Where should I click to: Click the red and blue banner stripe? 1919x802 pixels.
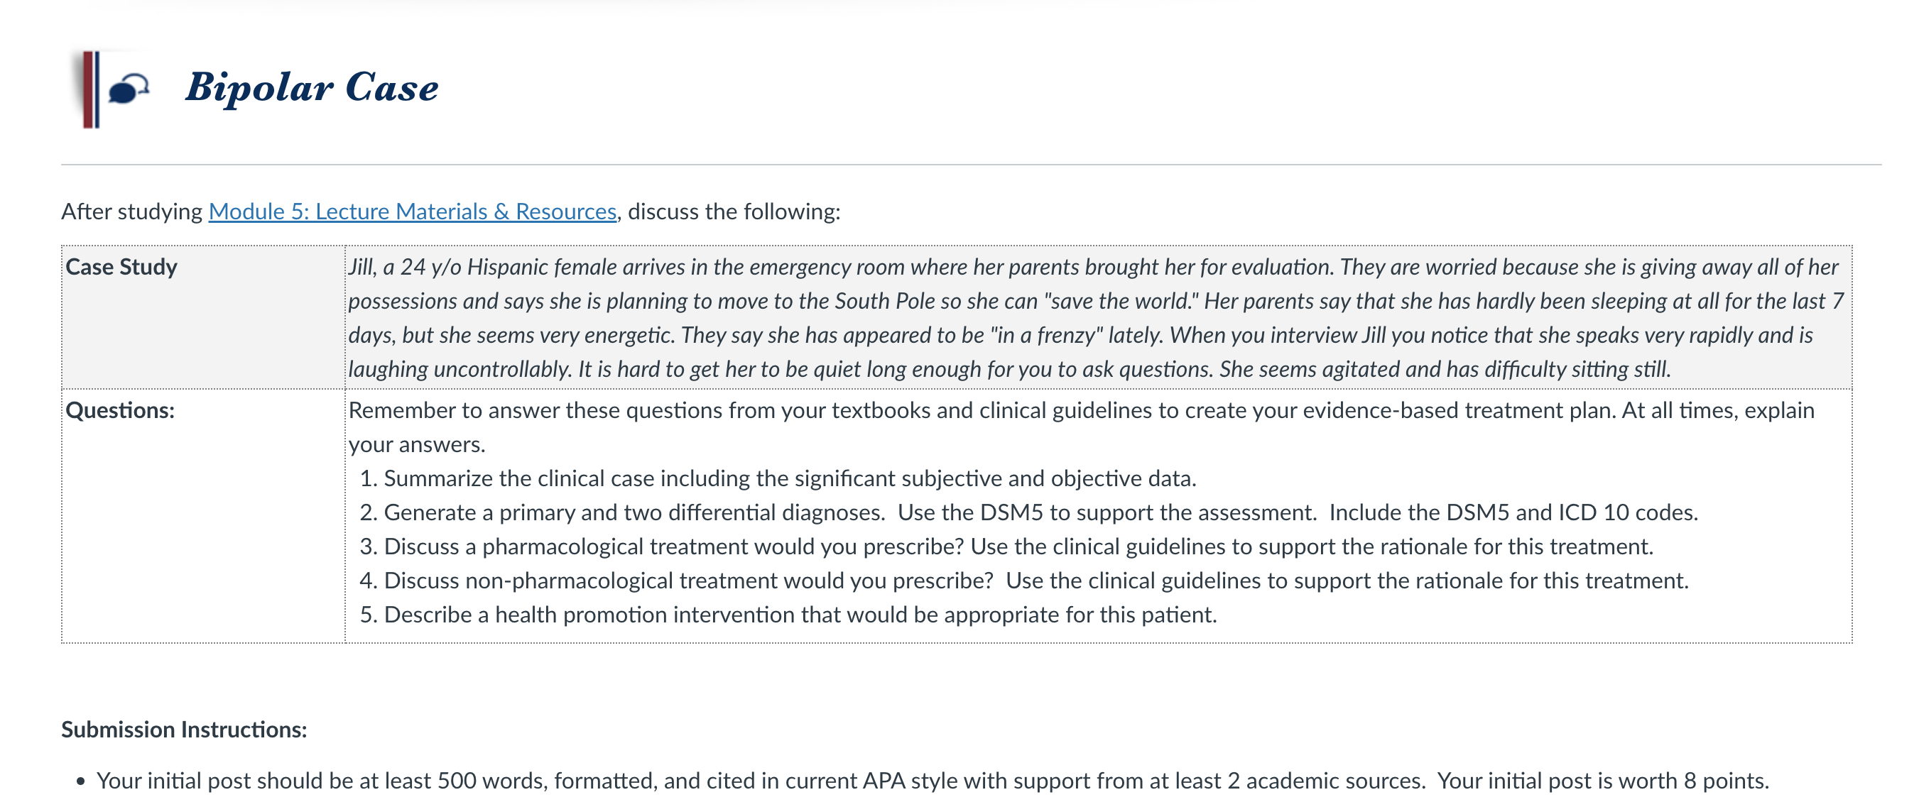(x=91, y=89)
